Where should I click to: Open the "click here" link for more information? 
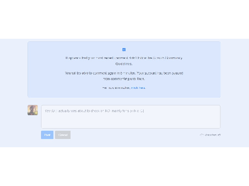click(x=139, y=88)
